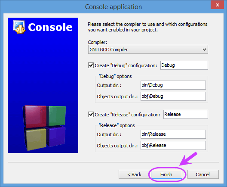This screenshot has width=227, height=187.
Task: Click the red cube in Code::Blocks logo
Action: [35, 116]
